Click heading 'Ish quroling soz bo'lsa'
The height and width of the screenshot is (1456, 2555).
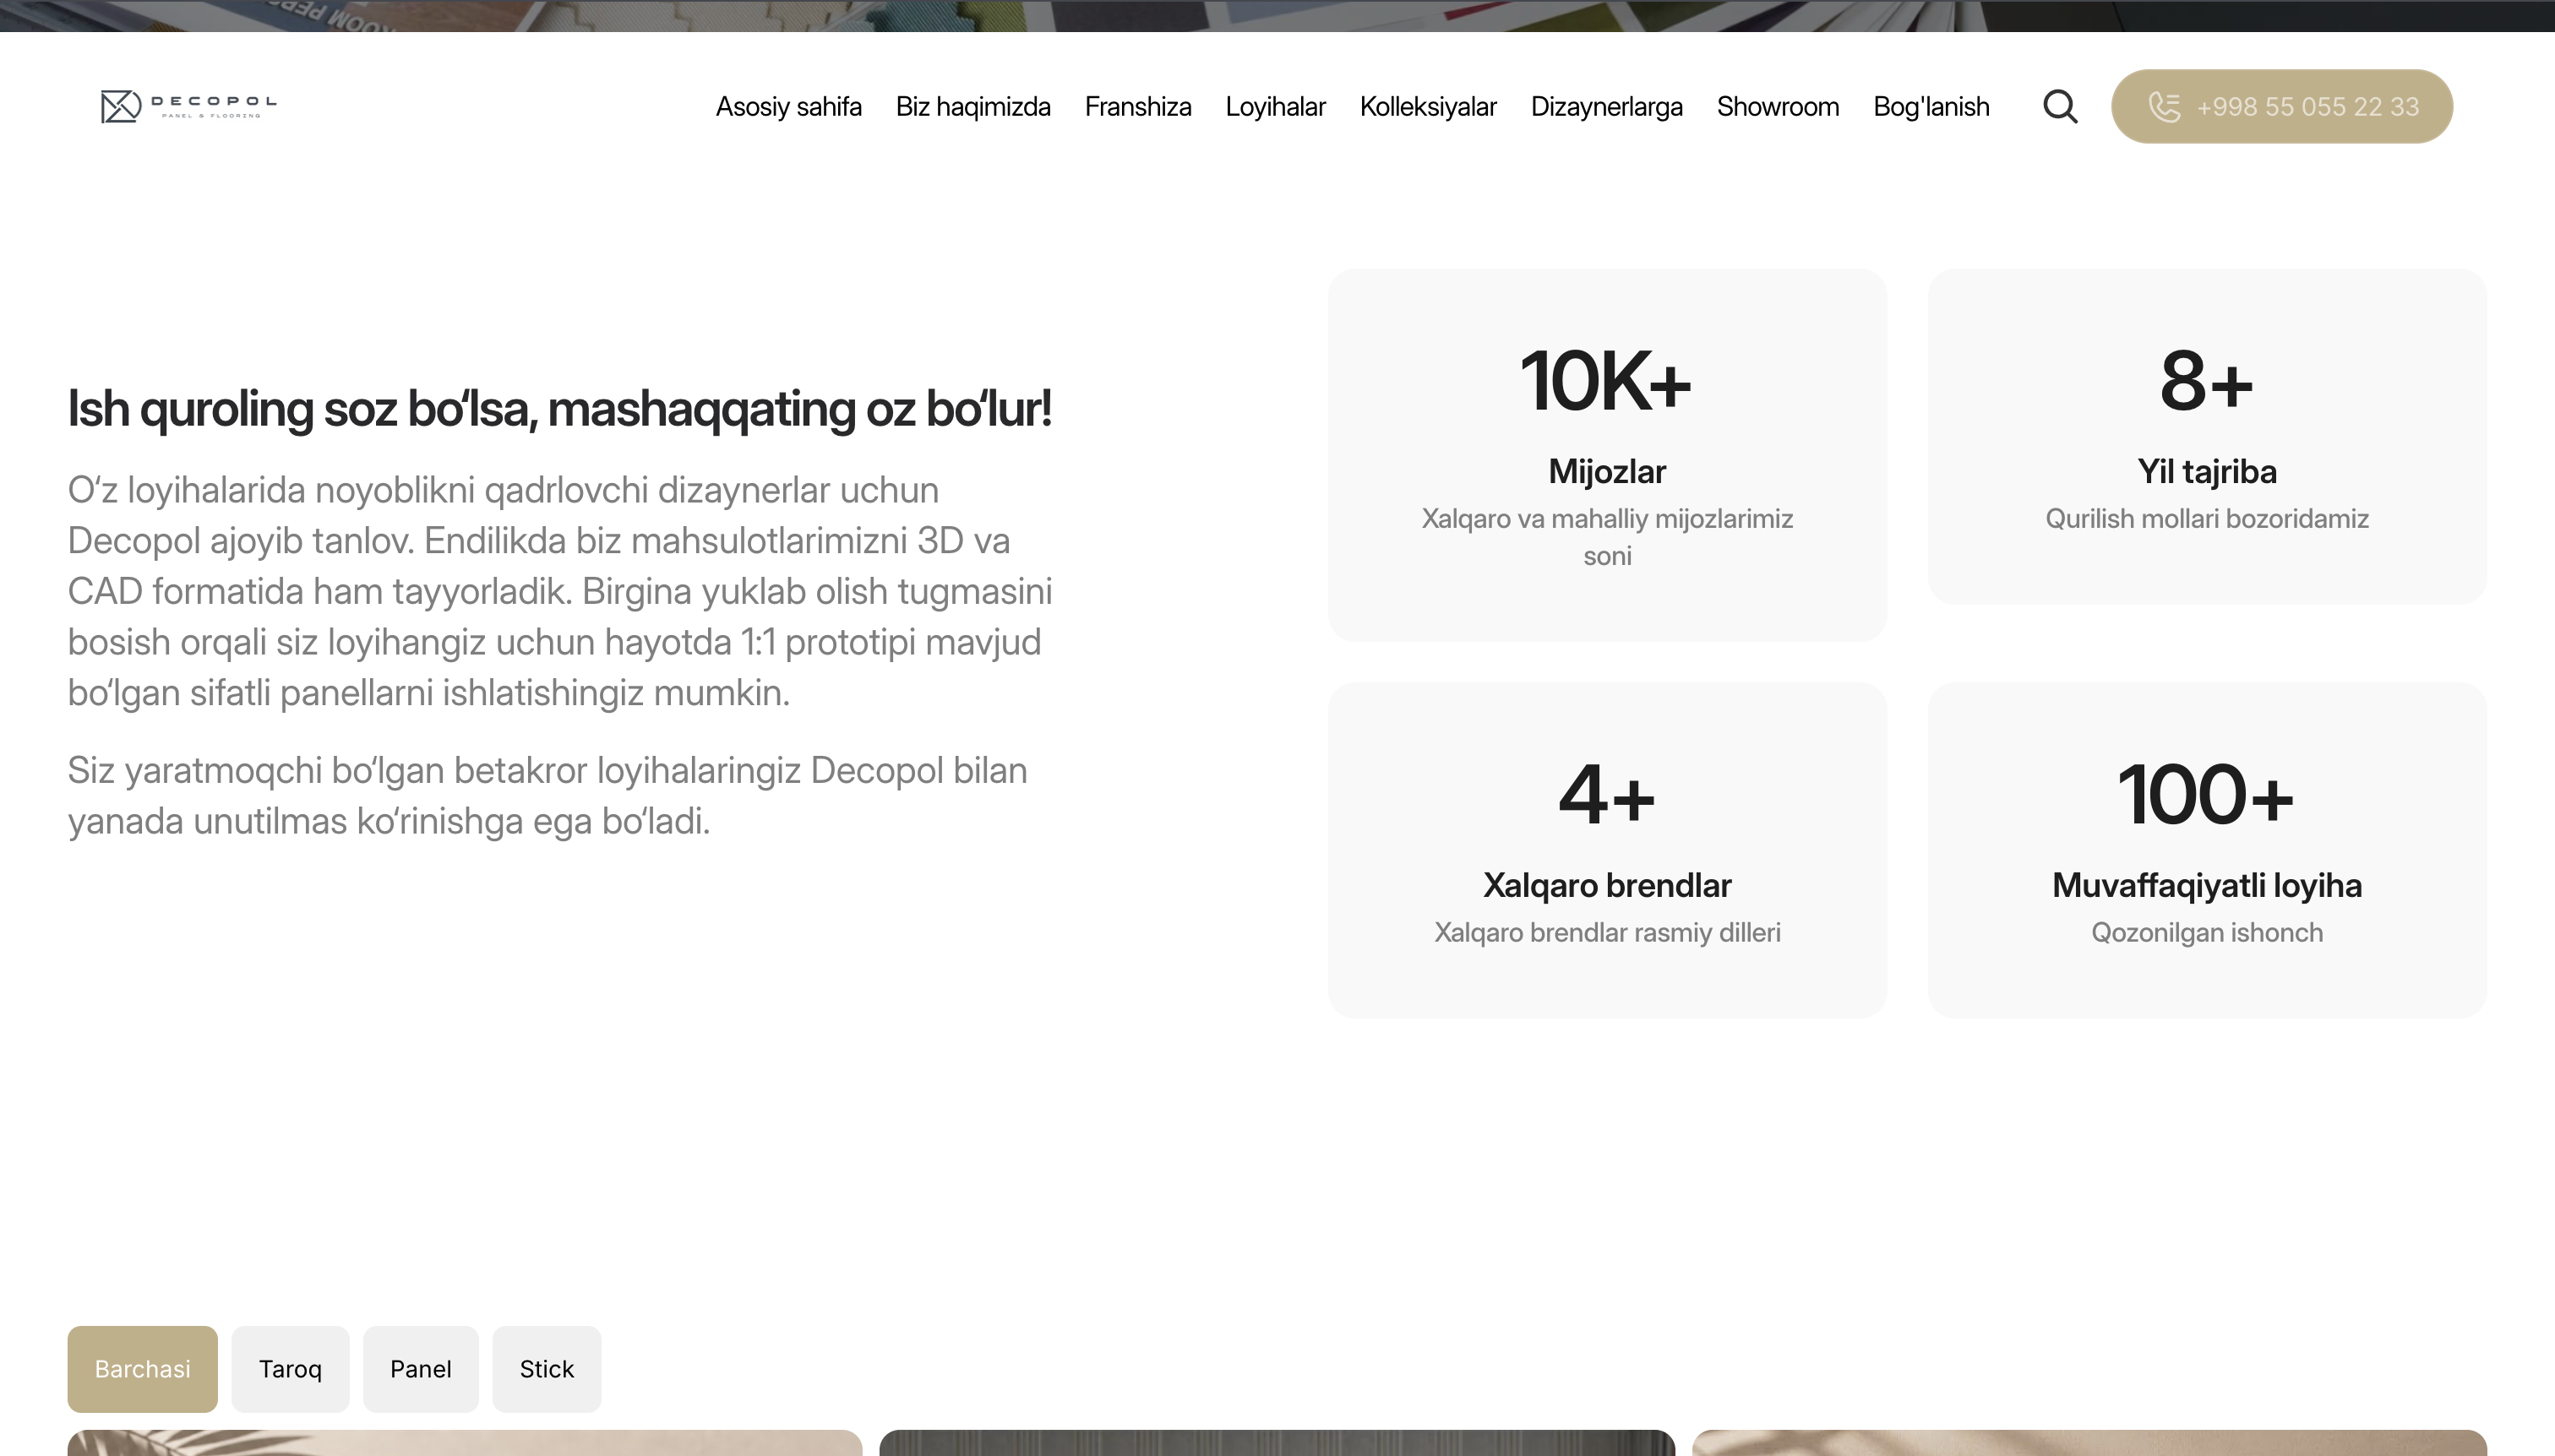click(559, 408)
